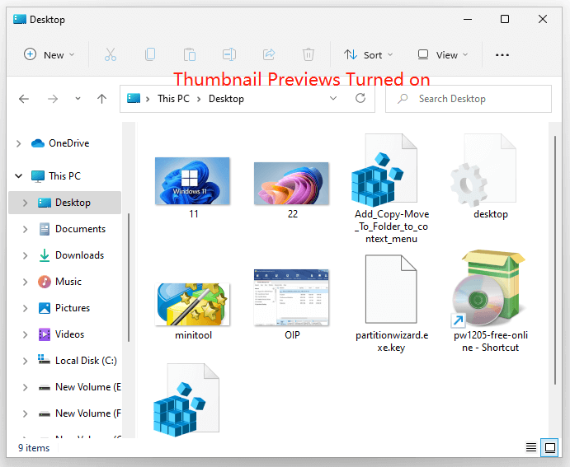Click the Rename icon in toolbar
Image resolution: width=570 pixels, height=467 pixels.
pyautogui.click(x=229, y=54)
